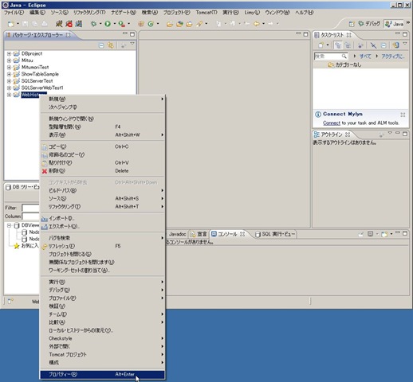Click the Open Console icon
The image size is (413, 382).
[x=384, y=234]
